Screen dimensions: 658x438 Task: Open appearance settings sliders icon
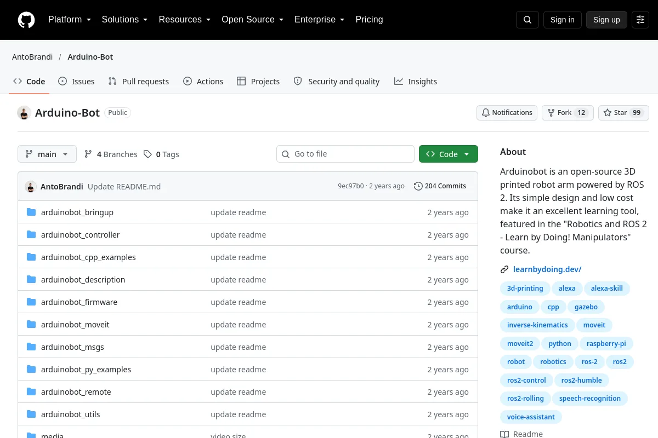click(640, 20)
